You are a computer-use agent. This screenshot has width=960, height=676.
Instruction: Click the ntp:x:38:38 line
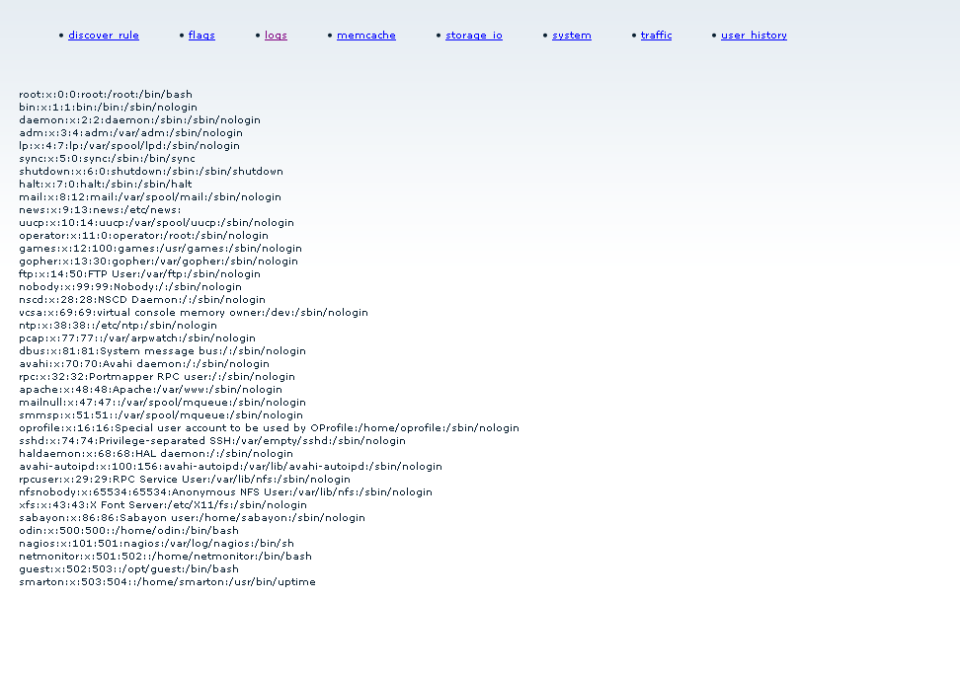[x=119, y=326]
